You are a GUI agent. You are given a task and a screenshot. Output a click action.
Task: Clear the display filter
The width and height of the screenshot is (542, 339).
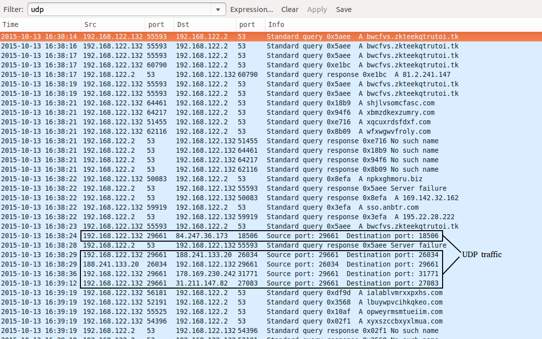pyautogui.click(x=290, y=9)
